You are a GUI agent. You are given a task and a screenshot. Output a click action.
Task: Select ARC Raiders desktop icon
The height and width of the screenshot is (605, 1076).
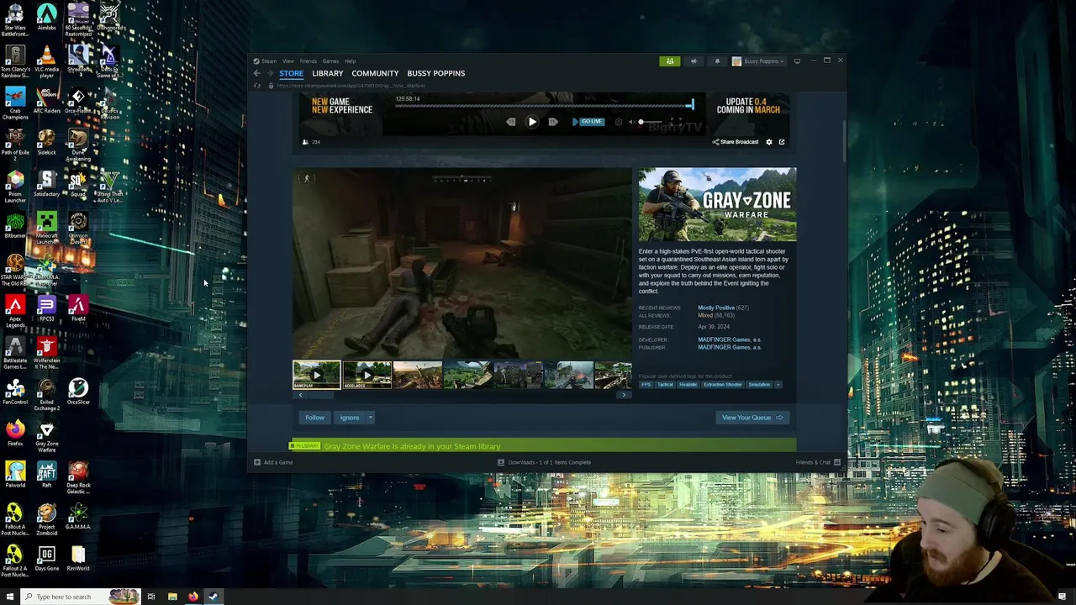(x=46, y=101)
